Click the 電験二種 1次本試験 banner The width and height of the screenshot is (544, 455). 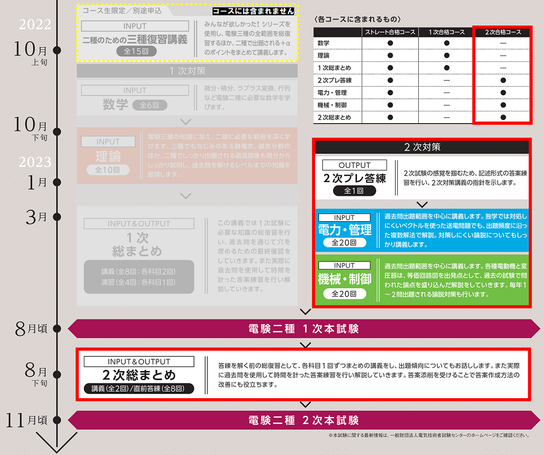pyautogui.click(x=304, y=328)
